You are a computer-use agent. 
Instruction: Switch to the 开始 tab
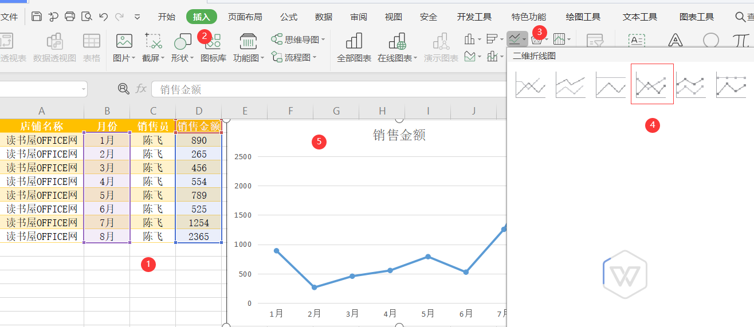coord(167,17)
